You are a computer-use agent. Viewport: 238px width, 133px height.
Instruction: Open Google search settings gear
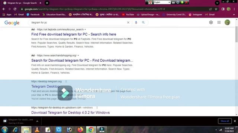pyautogui.click(x=211, y=22)
